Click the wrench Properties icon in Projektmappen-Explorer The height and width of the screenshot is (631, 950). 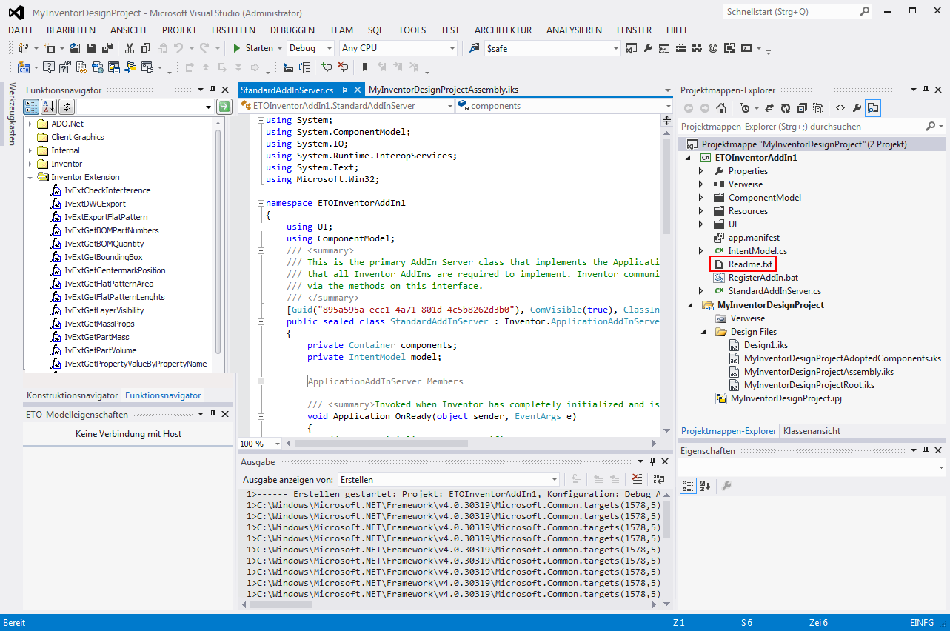[857, 108]
